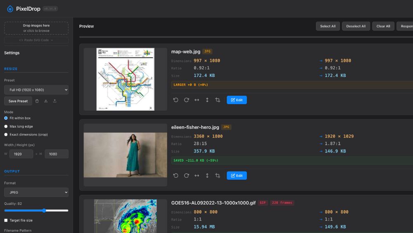413x233 pixels.
Task: Click the GOES16-AL092022-13-1000x1000.gif file name
Action: 214,203
